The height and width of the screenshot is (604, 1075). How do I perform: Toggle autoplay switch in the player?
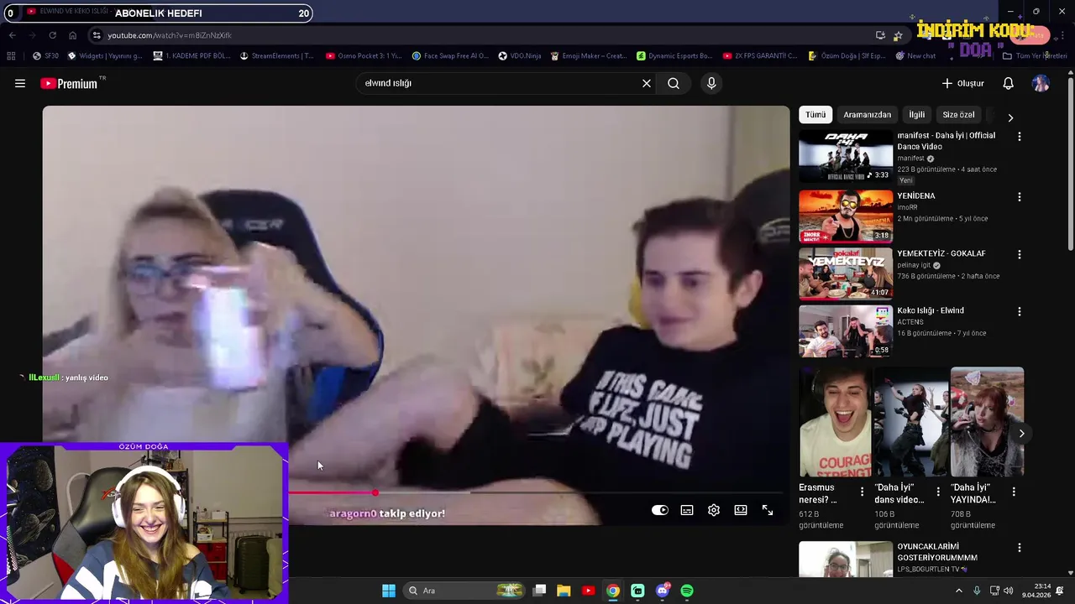click(660, 510)
